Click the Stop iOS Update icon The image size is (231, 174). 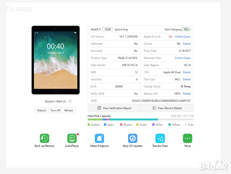(132, 138)
